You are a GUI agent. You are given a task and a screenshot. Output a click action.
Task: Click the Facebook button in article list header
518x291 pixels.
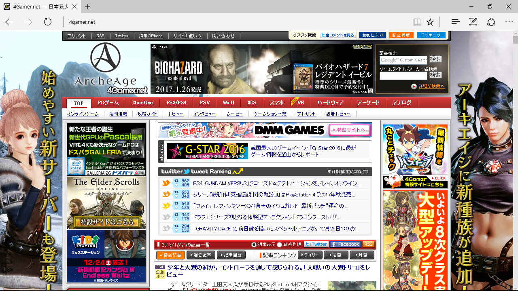pyautogui.click(x=345, y=244)
